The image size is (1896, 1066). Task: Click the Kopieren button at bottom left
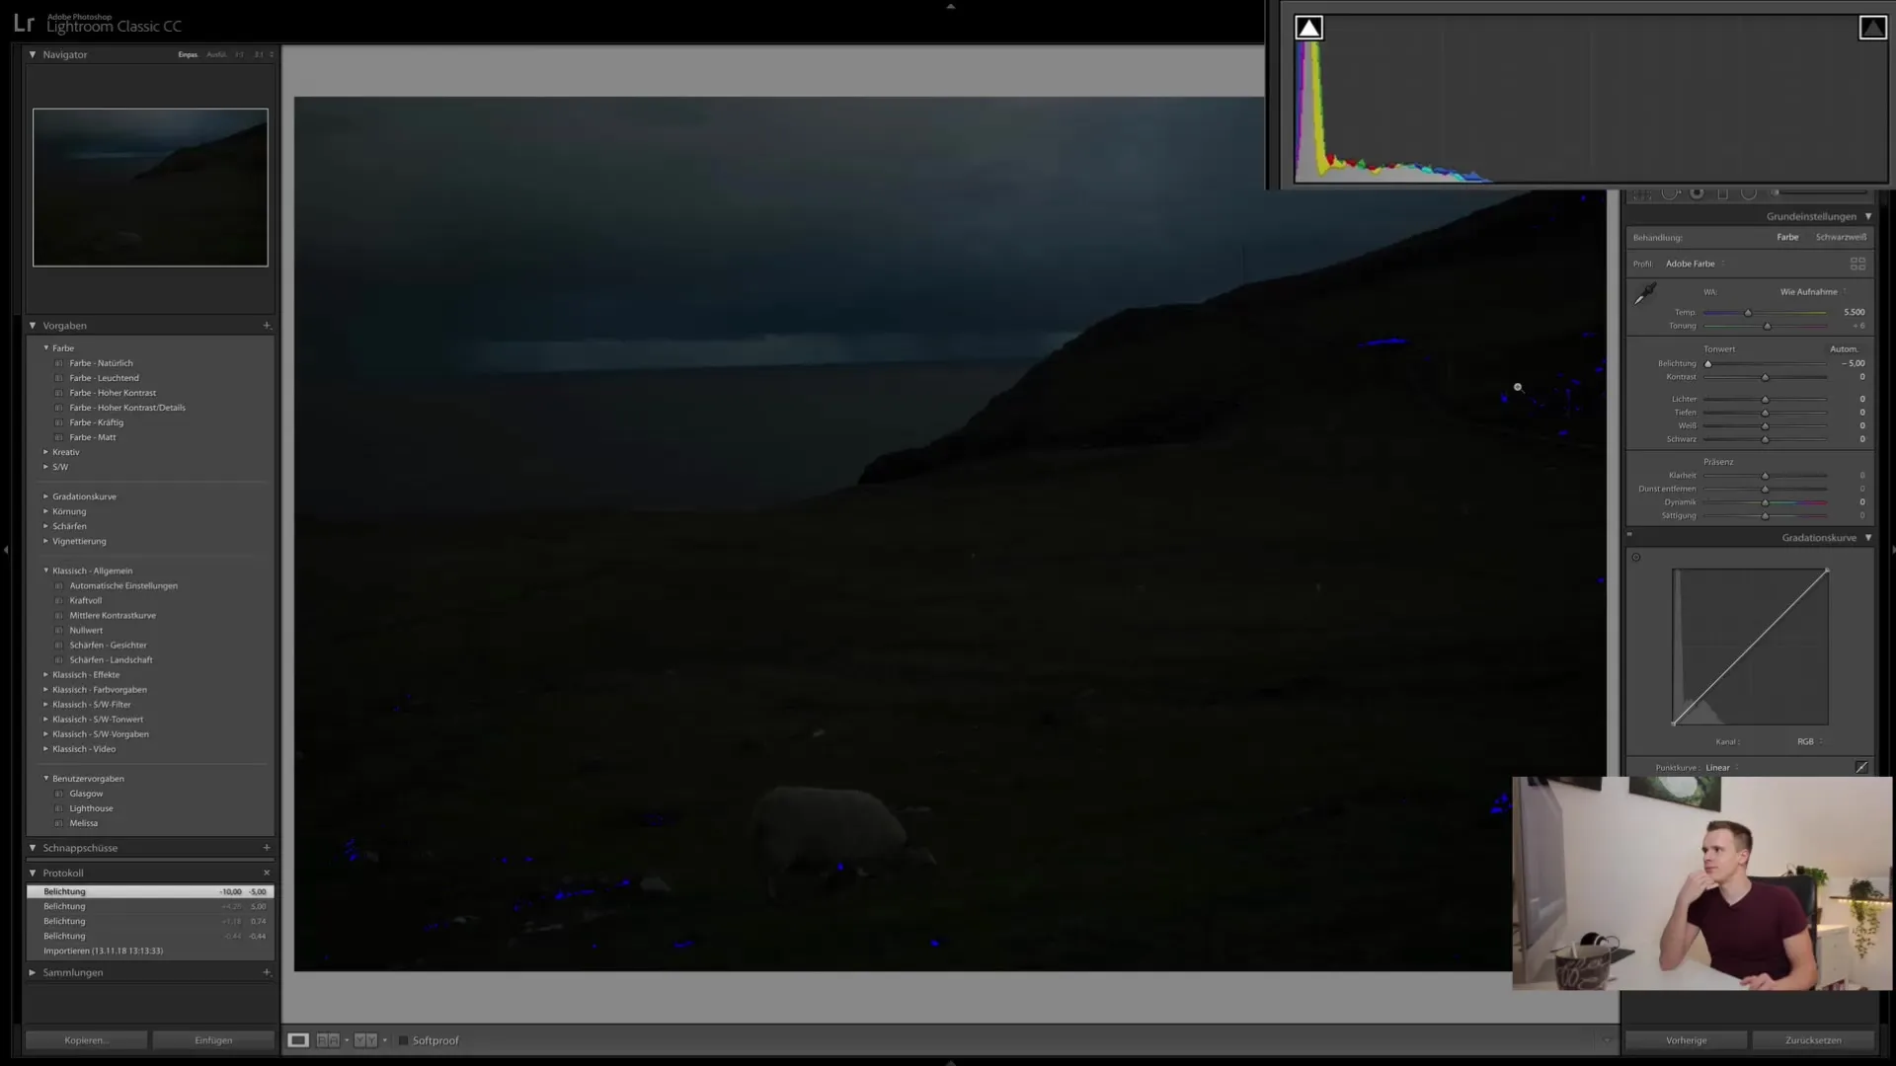83,1040
